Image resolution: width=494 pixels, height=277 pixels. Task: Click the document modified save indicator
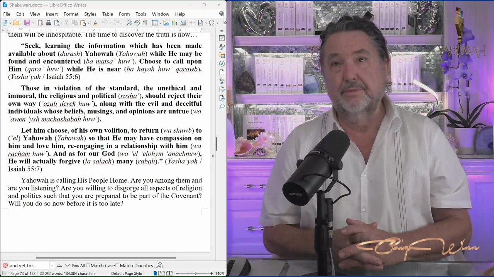point(5,274)
